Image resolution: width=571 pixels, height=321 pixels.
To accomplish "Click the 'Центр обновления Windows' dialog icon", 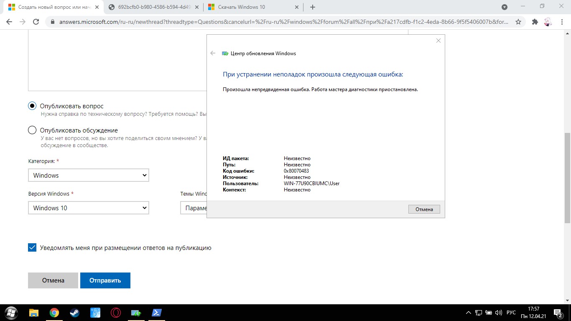I will coord(225,53).
